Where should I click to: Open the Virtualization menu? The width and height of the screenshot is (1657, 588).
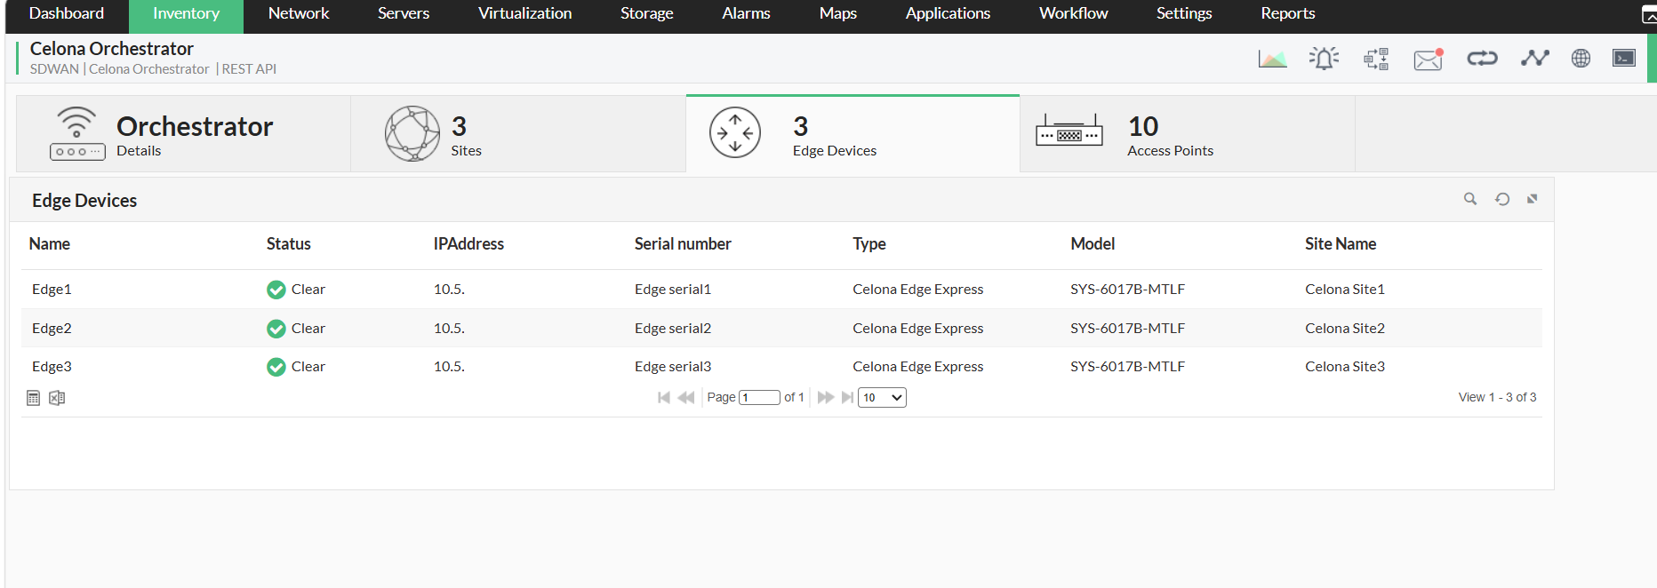(524, 13)
